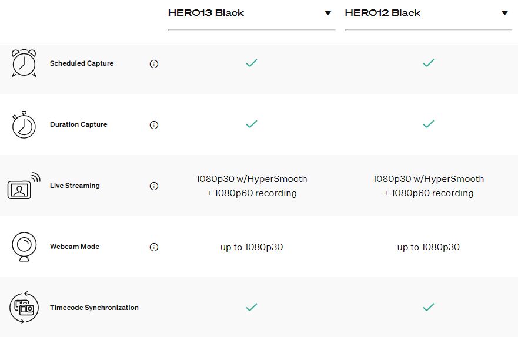Click HERO12 Duration Capture checkmark
The height and width of the screenshot is (337, 518).
point(429,124)
